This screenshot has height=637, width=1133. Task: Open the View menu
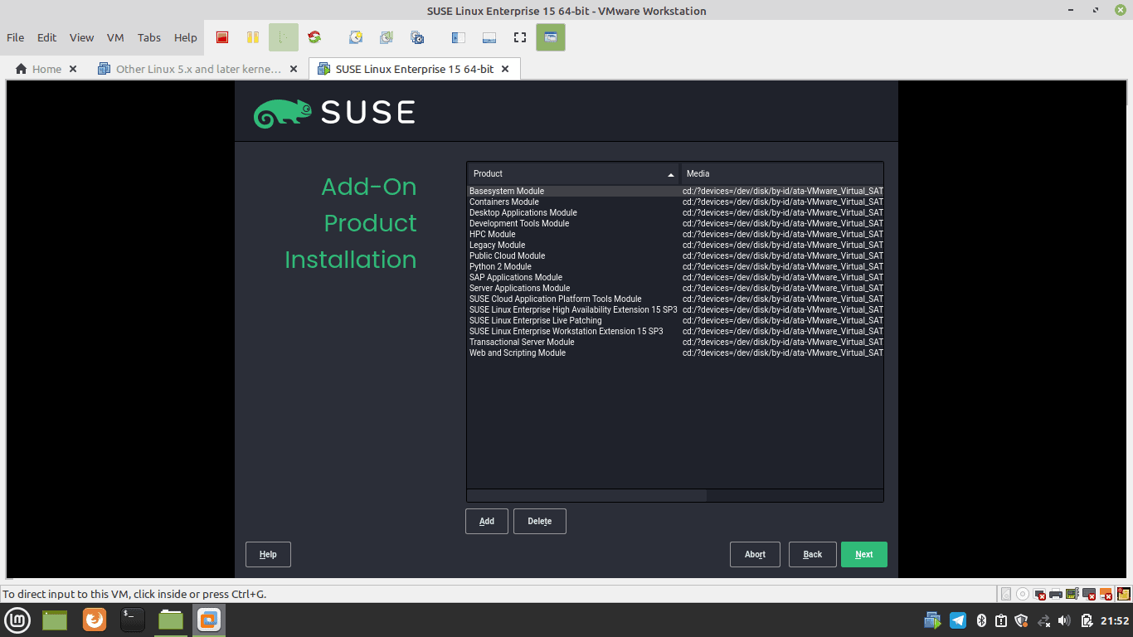click(81, 37)
